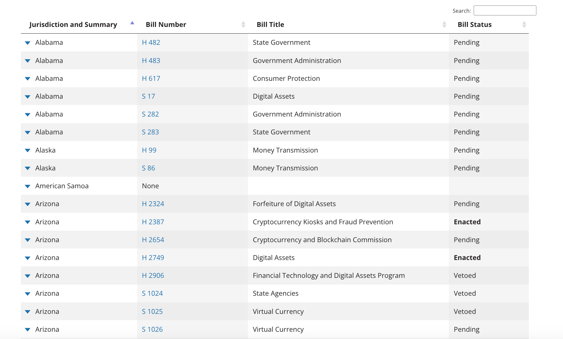Select 'State Agencies' bill title cell
The width and height of the screenshot is (563, 339).
tap(275, 293)
